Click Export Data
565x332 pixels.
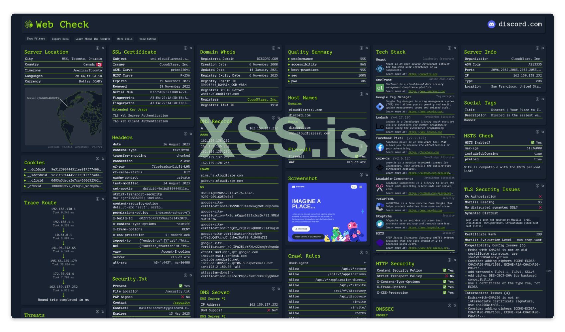60,39
